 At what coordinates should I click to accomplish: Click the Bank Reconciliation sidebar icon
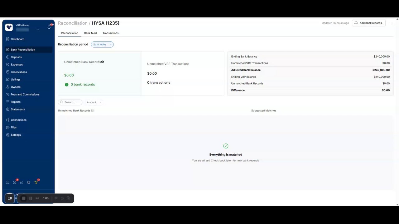coord(8,50)
